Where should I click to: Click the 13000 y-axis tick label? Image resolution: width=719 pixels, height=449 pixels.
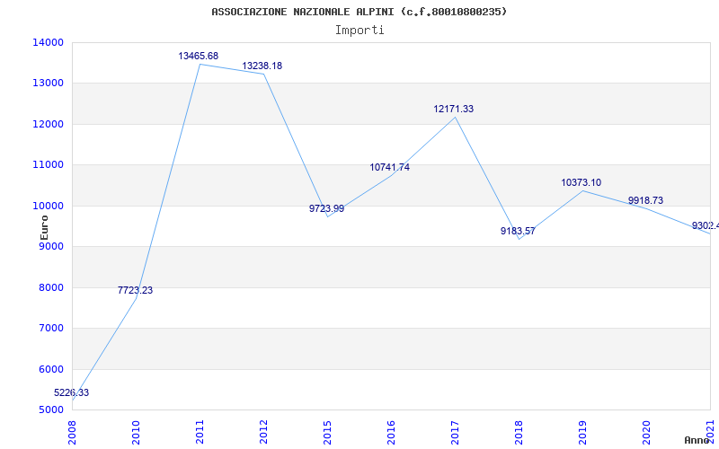(48, 84)
